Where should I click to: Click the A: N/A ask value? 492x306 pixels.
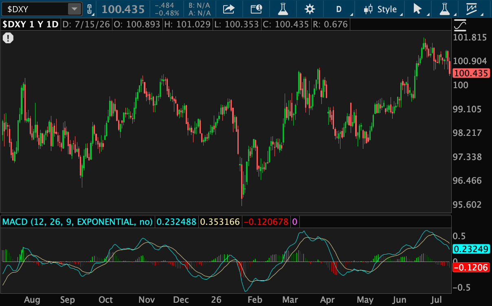200,13
